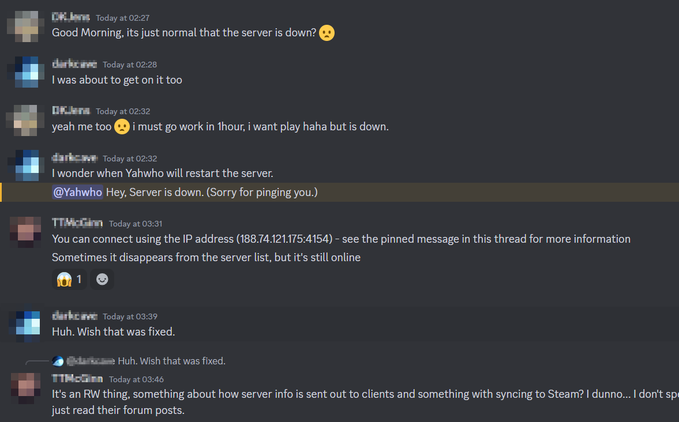This screenshot has width=679, height=422.
Task: Jump to the replied message "Huh. Wish that was fixed."
Action: pyautogui.click(x=171, y=361)
